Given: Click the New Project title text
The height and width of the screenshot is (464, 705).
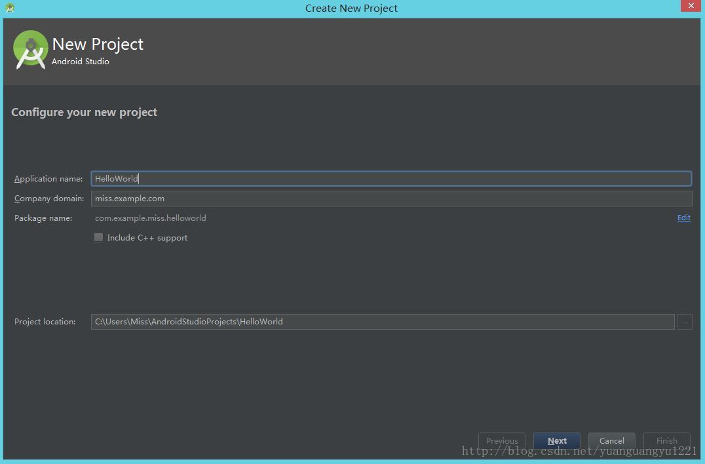Looking at the screenshot, I should point(98,44).
